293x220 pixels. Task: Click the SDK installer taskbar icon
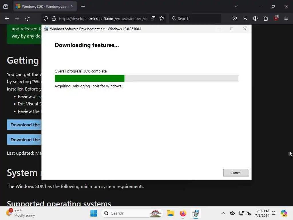[196, 213]
